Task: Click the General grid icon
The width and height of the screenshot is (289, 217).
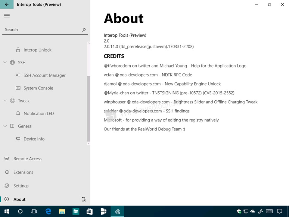Action: point(12,126)
